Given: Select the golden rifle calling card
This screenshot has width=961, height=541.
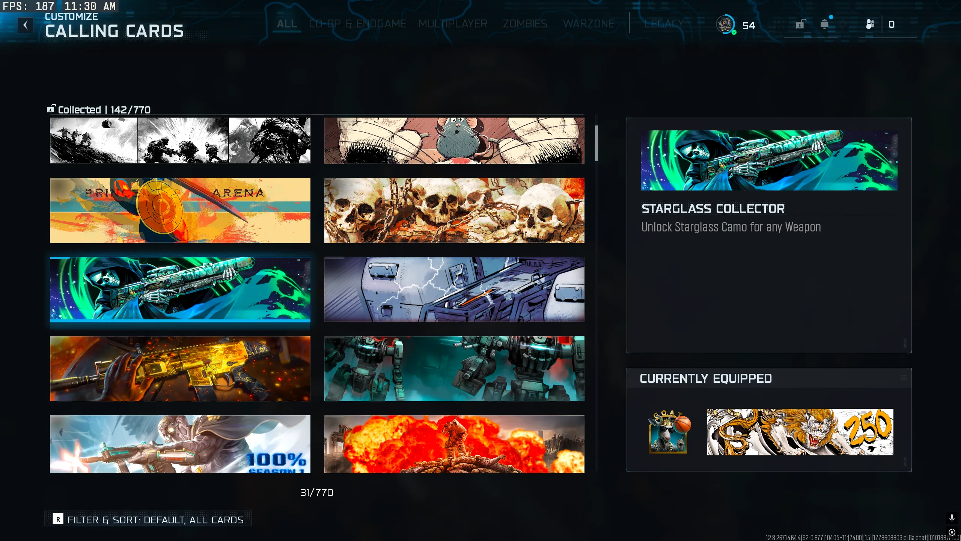Looking at the screenshot, I should (x=180, y=369).
